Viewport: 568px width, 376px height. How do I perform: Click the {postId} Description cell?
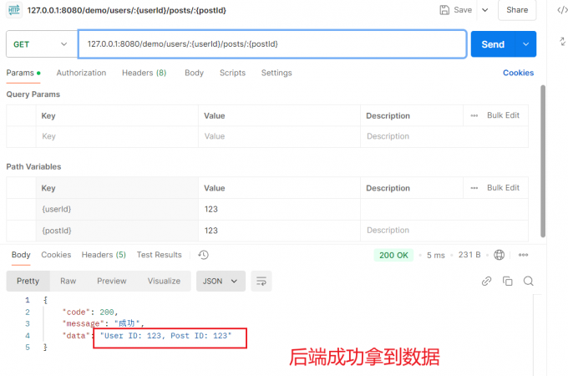[x=444, y=231]
